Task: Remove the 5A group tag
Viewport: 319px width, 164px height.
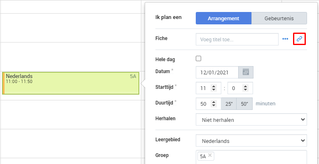Action: (210, 155)
